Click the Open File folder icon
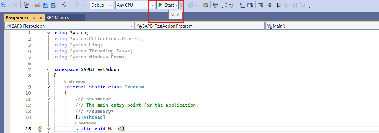This screenshot has width=379, height=133. [x=38, y=5]
